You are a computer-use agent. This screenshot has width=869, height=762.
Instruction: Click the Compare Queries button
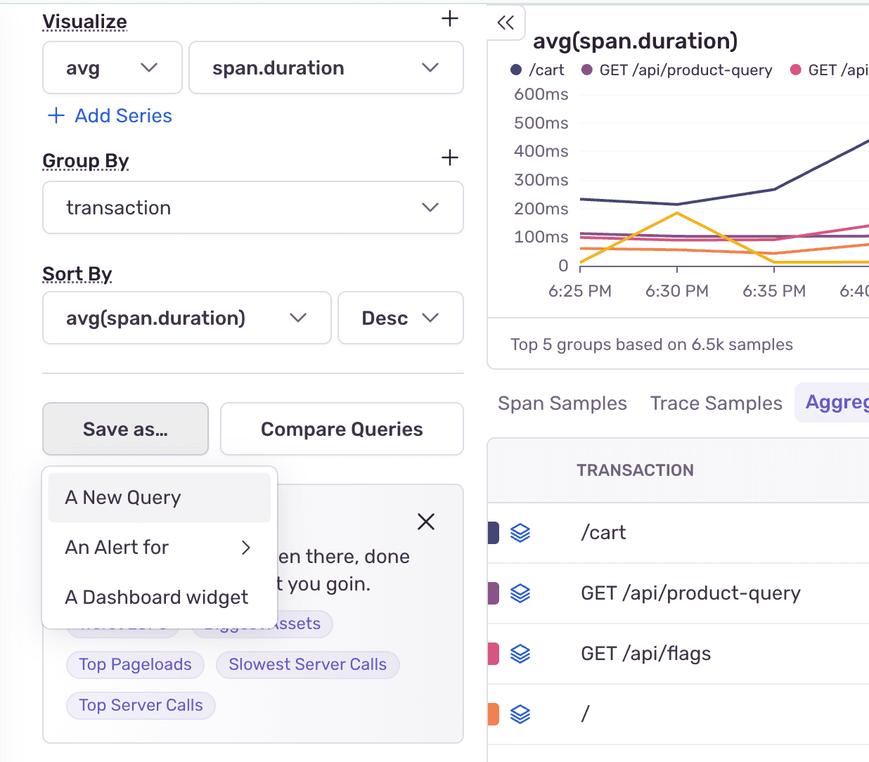pos(342,429)
